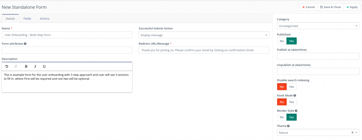Toggle italic formatting in Description editor
The width and height of the screenshot is (362, 140).
click(x=35, y=66)
